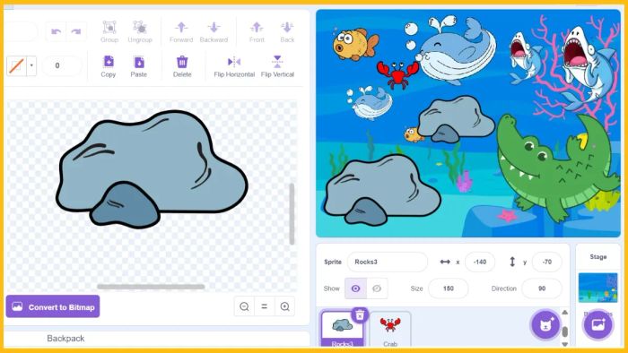The height and width of the screenshot is (353, 628).
Task: Convert costume to Bitmap
Action: tap(53, 306)
